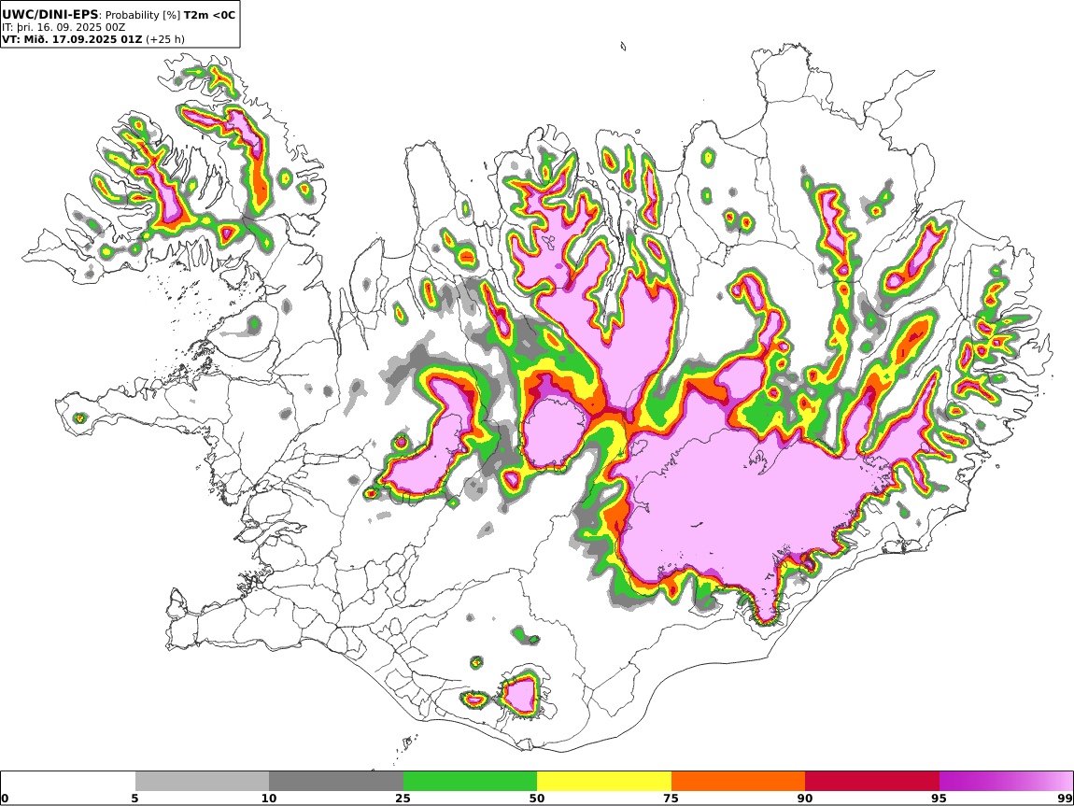
Task: Click the white 0–5% legend color band
Action: coord(68,781)
